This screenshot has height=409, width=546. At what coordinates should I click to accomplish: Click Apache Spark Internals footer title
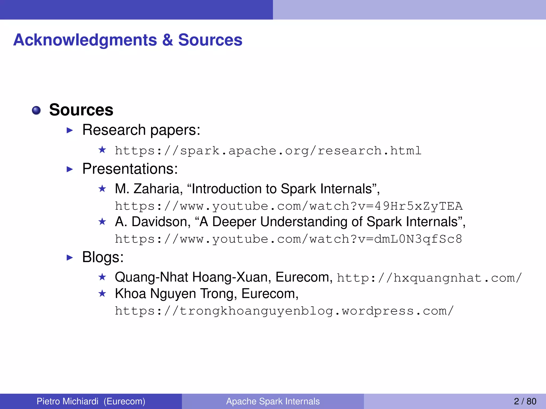pos(273,401)
